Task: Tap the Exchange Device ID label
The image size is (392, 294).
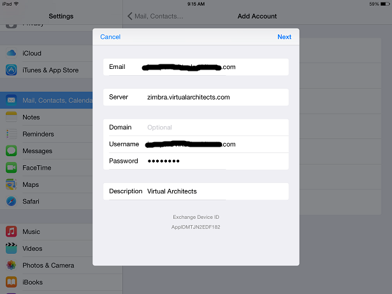Action: tap(196, 217)
